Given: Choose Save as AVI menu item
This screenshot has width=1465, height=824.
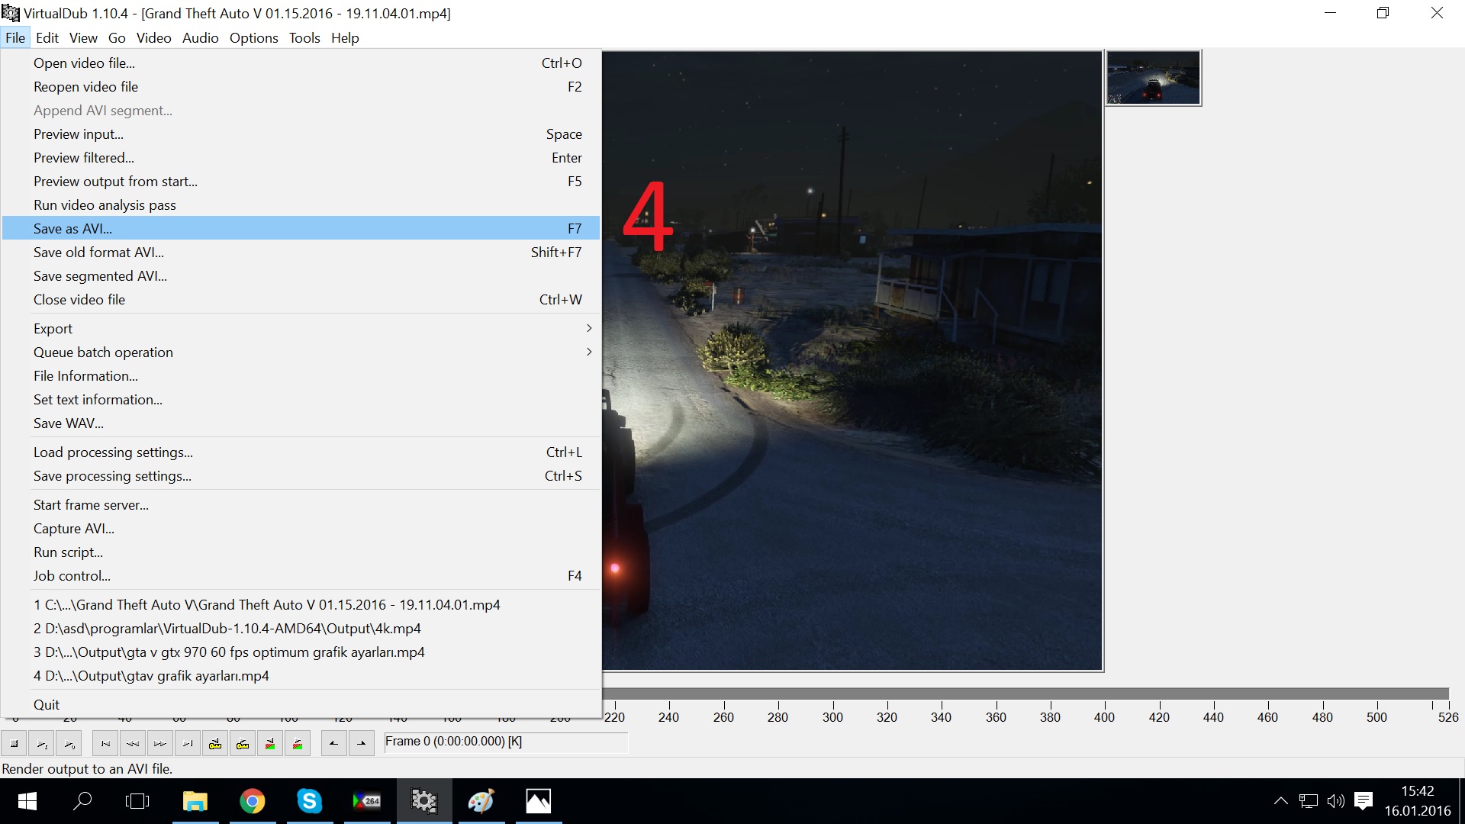Looking at the screenshot, I should click(72, 229).
